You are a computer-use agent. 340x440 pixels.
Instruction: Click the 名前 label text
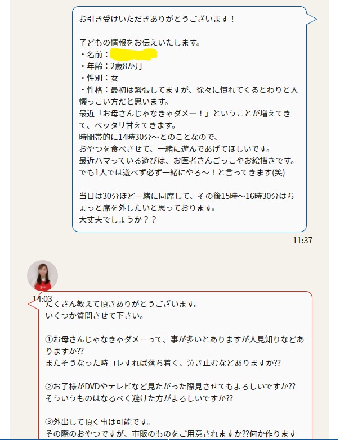[95, 55]
